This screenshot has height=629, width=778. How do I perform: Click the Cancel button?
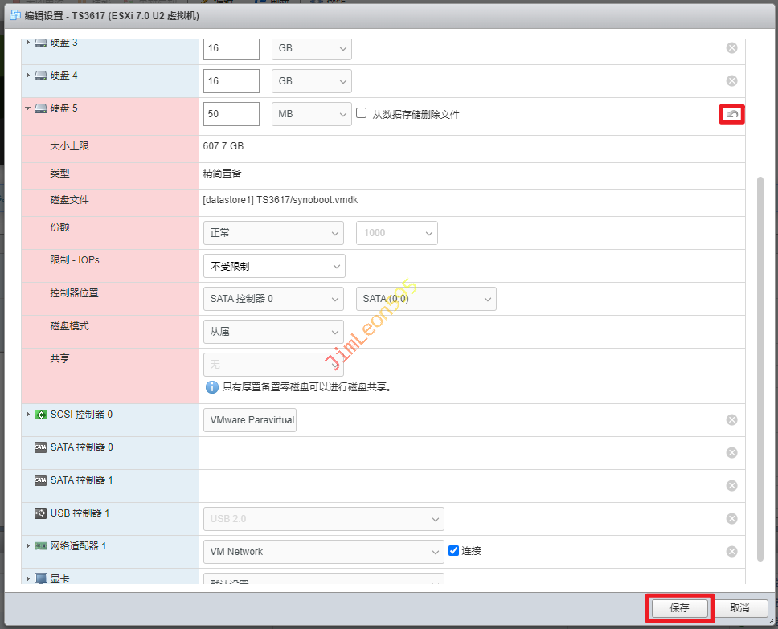[x=739, y=608]
